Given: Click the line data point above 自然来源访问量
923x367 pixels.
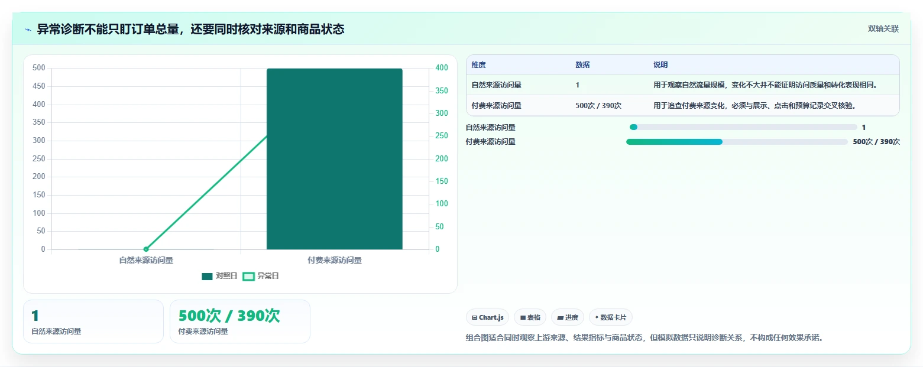Looking at the screenshot, I should coord(146,249).
